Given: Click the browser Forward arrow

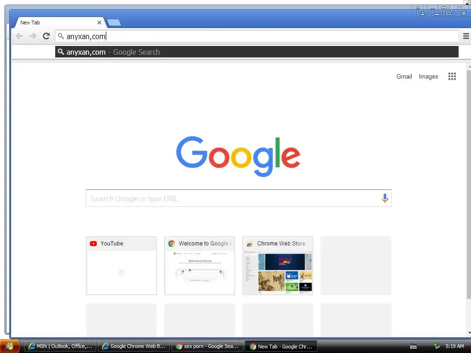Looking at the screenshot, I should pyautogui.click(x=33, y=36).
